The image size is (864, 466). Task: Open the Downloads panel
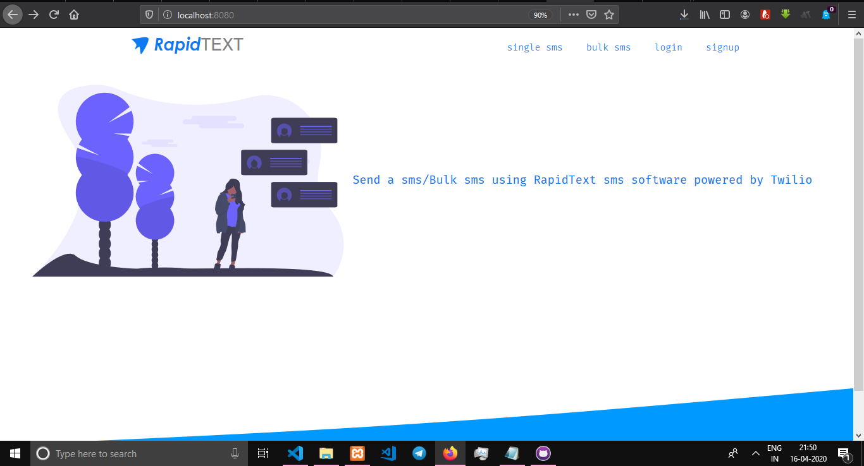point(684,15)
